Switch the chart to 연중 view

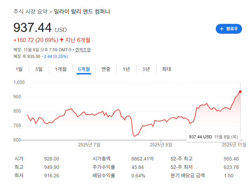point(106,69)
